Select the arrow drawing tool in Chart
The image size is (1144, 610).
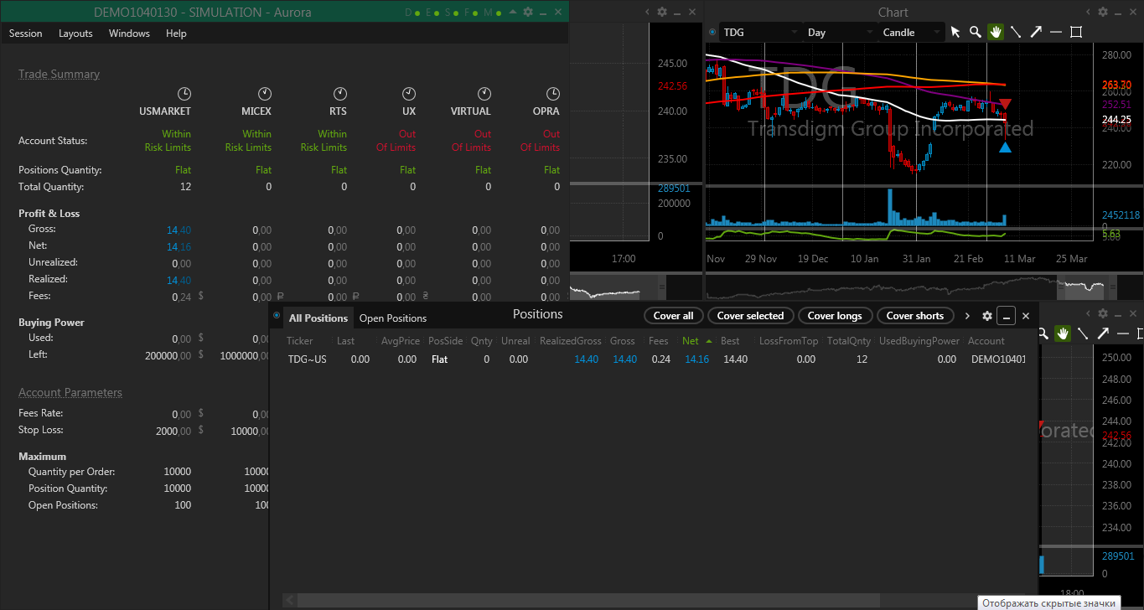click(1036, 32)
